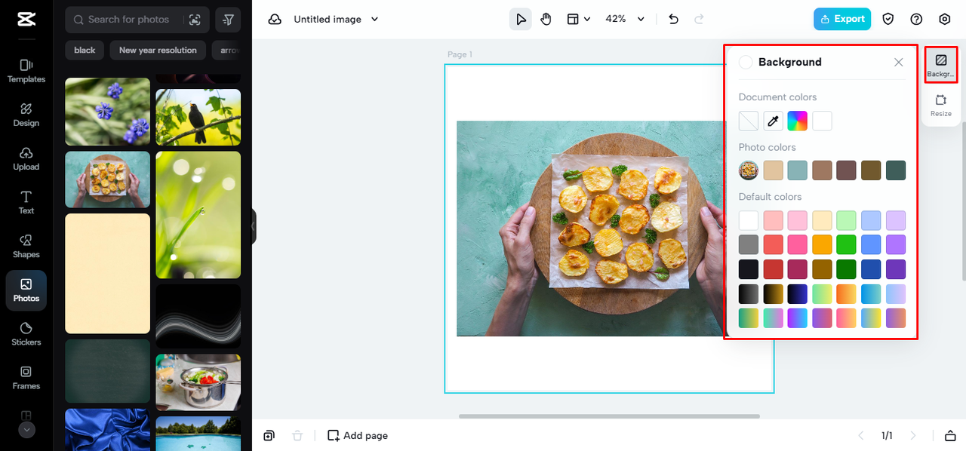Screen dimensions: 966x451
Task: Open the settings hexagon icon
Action: click(945, 20)
